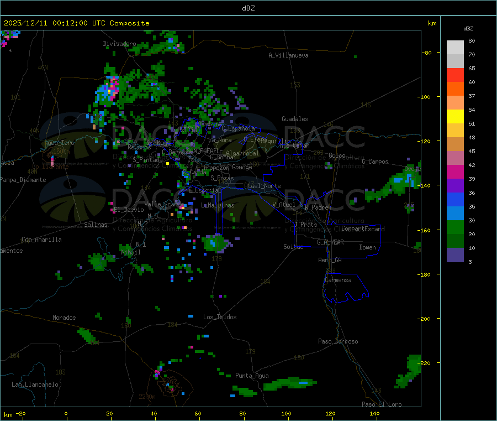Viewport: 497px width, 421px height.
Task: Click the Lag.Llancanelo map label
Action: tap(35, 384)
